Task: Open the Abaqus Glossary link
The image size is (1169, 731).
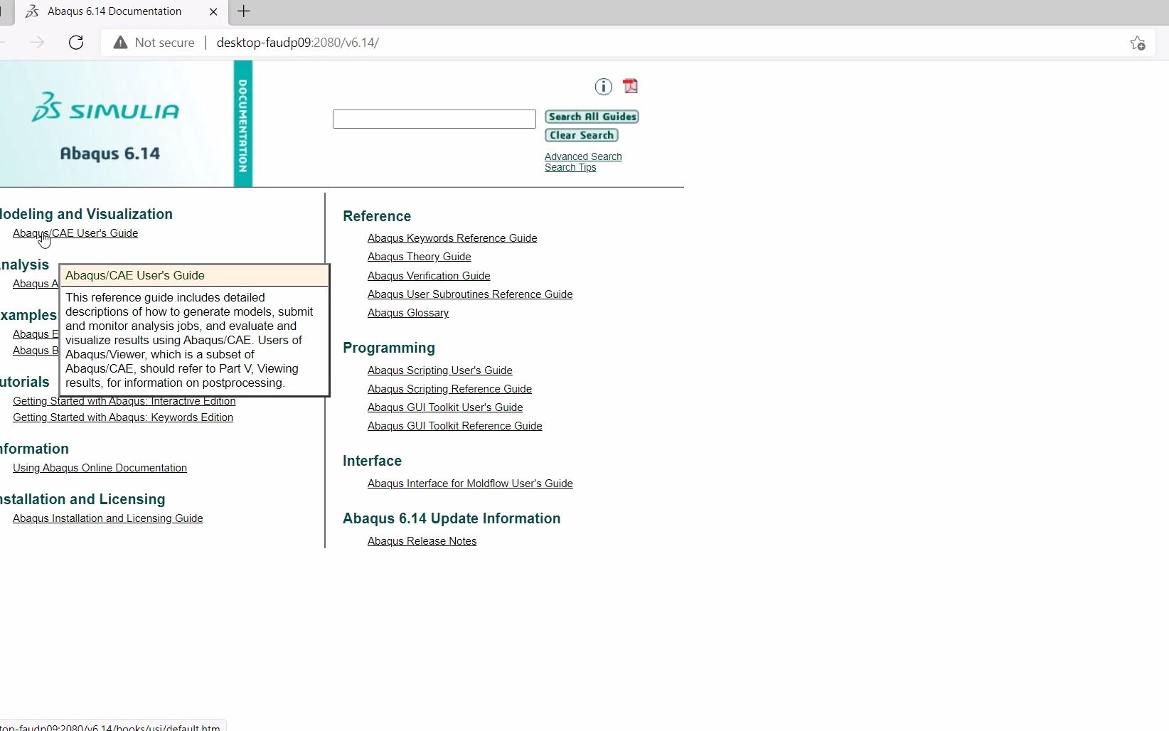Action: click(408, 313)
